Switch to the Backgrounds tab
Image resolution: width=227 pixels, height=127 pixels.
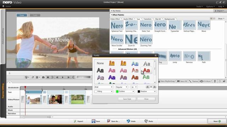170,19
